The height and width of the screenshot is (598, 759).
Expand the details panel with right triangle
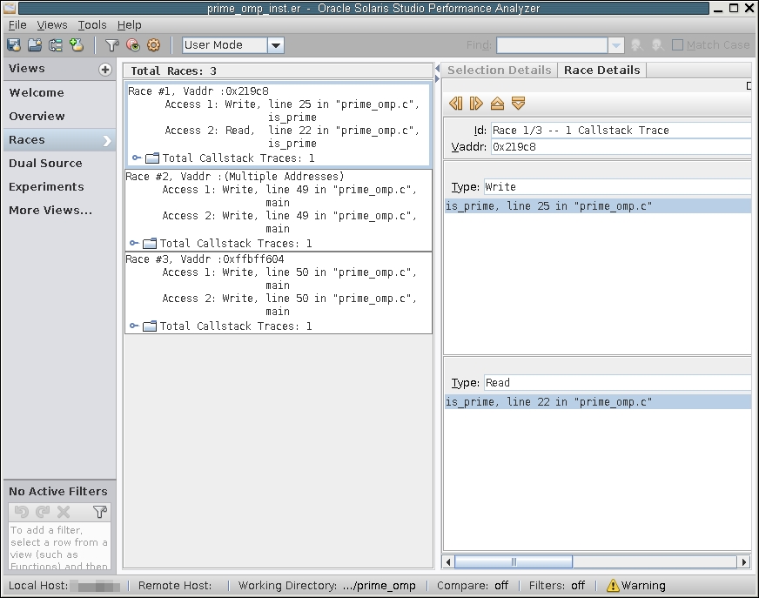[437, 78]
